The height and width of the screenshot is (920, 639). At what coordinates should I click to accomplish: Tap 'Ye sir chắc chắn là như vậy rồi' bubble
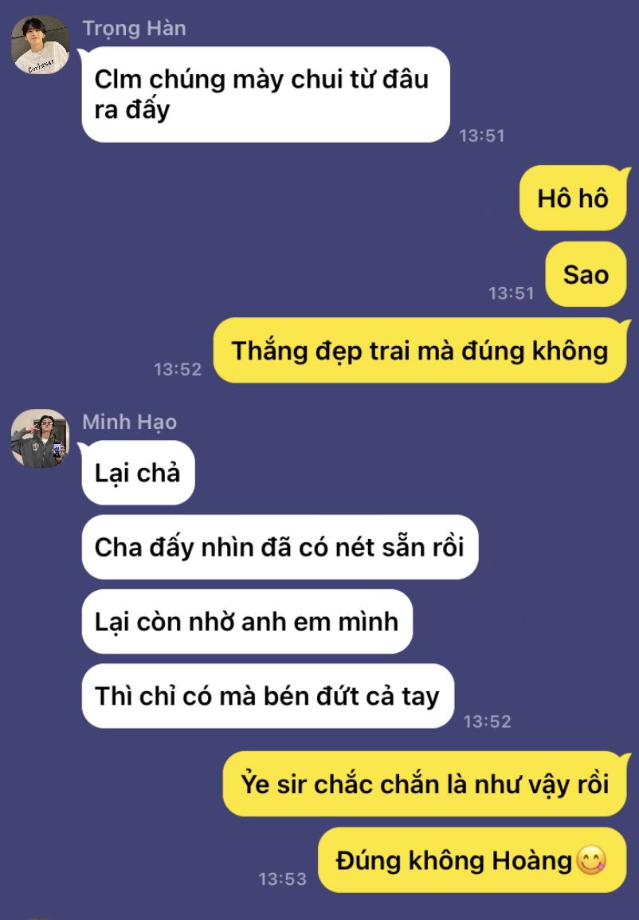pos(425,784)
